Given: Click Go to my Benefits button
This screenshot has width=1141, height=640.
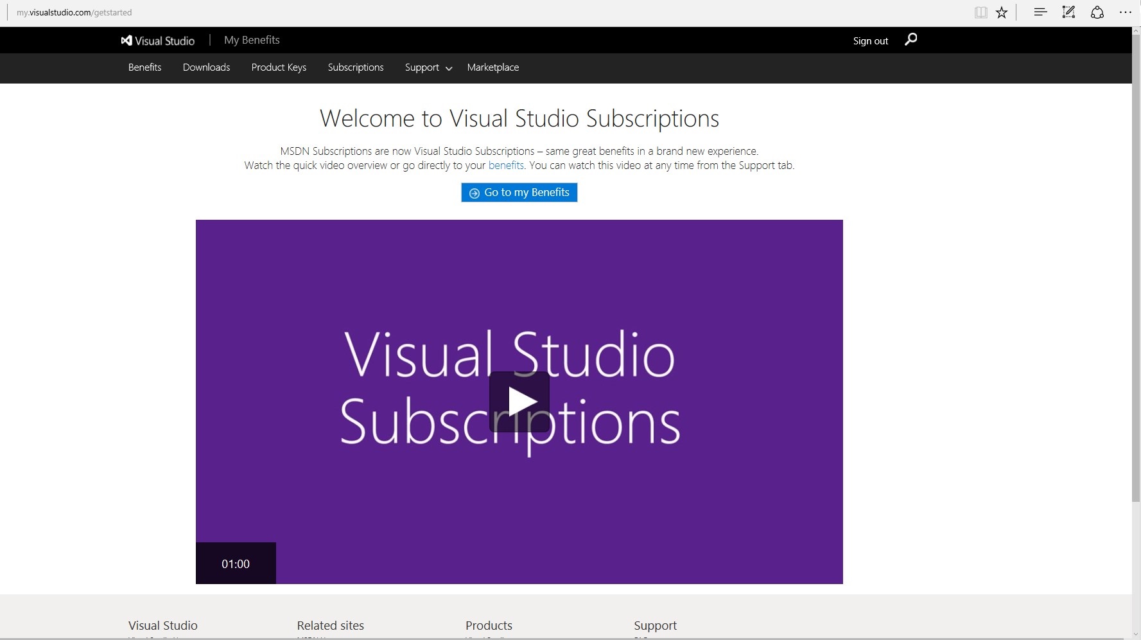Looking at the screenshot, I should click(519, 192).
